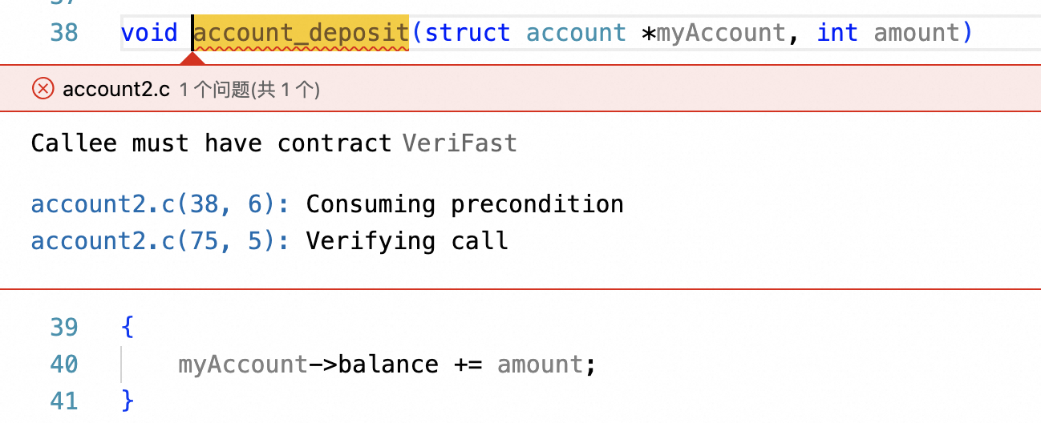Click the red triangle peek marker
Viewport: 1041px width, 423px height.
point(191,58)
